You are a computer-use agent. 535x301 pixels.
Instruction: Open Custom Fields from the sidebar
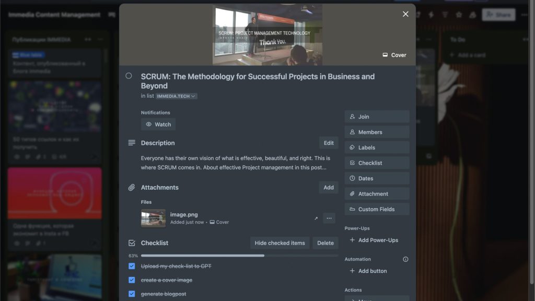[377, 209]
